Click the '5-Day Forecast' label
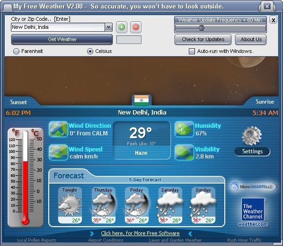The image size is (283, 246). coord(145,180)
